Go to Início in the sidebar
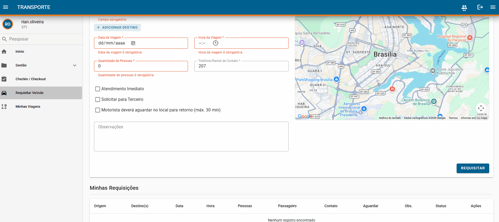Viewport: 499px width, 222px height. [x=41, y=52]
